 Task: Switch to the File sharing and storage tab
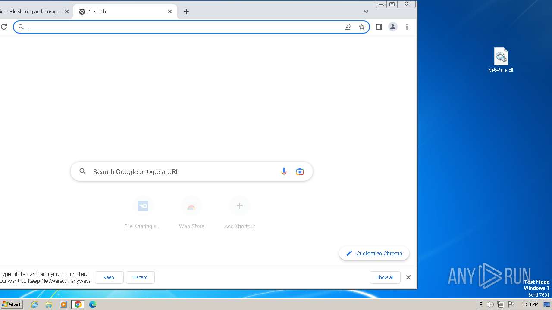(x=30, y=12)
